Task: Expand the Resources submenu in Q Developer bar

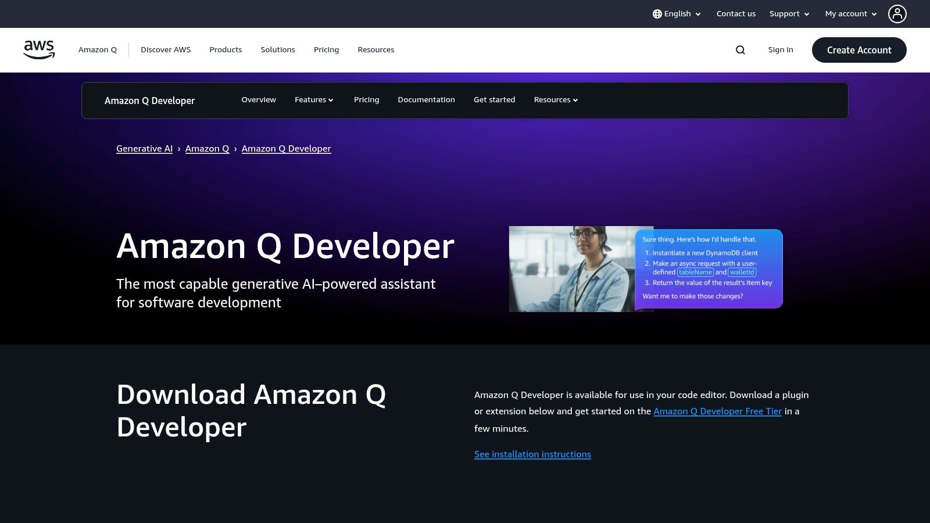Action: pos(556,100)
